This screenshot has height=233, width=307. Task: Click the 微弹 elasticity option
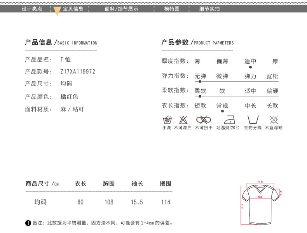point(222,76)
